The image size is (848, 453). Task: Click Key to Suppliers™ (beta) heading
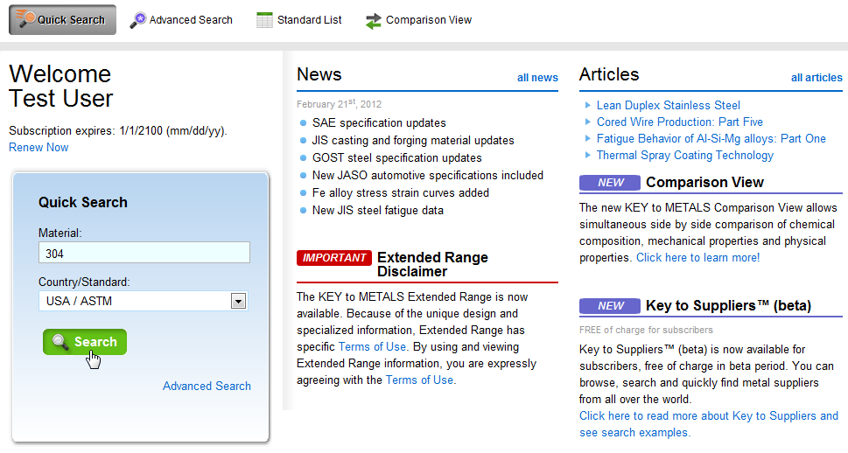pos(728,306)
